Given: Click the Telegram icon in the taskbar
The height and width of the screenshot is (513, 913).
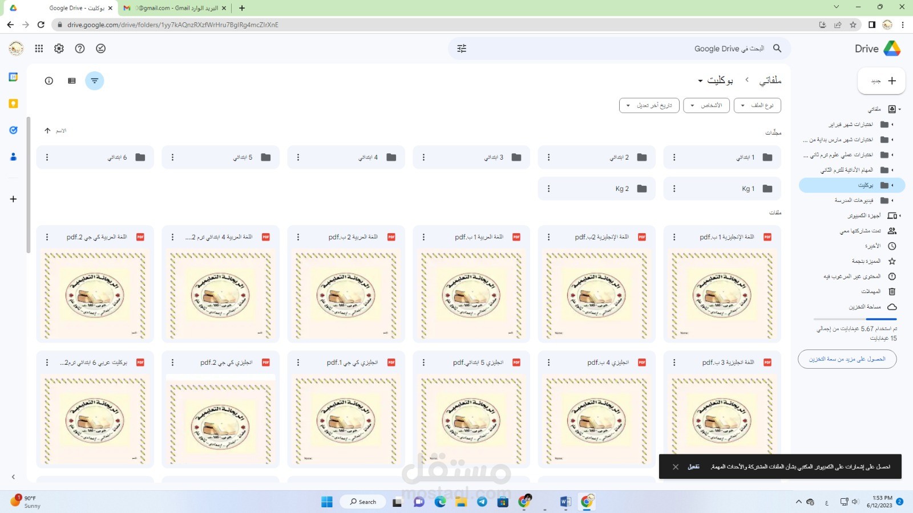Looking at the screenshot, I should pos(482,502).
